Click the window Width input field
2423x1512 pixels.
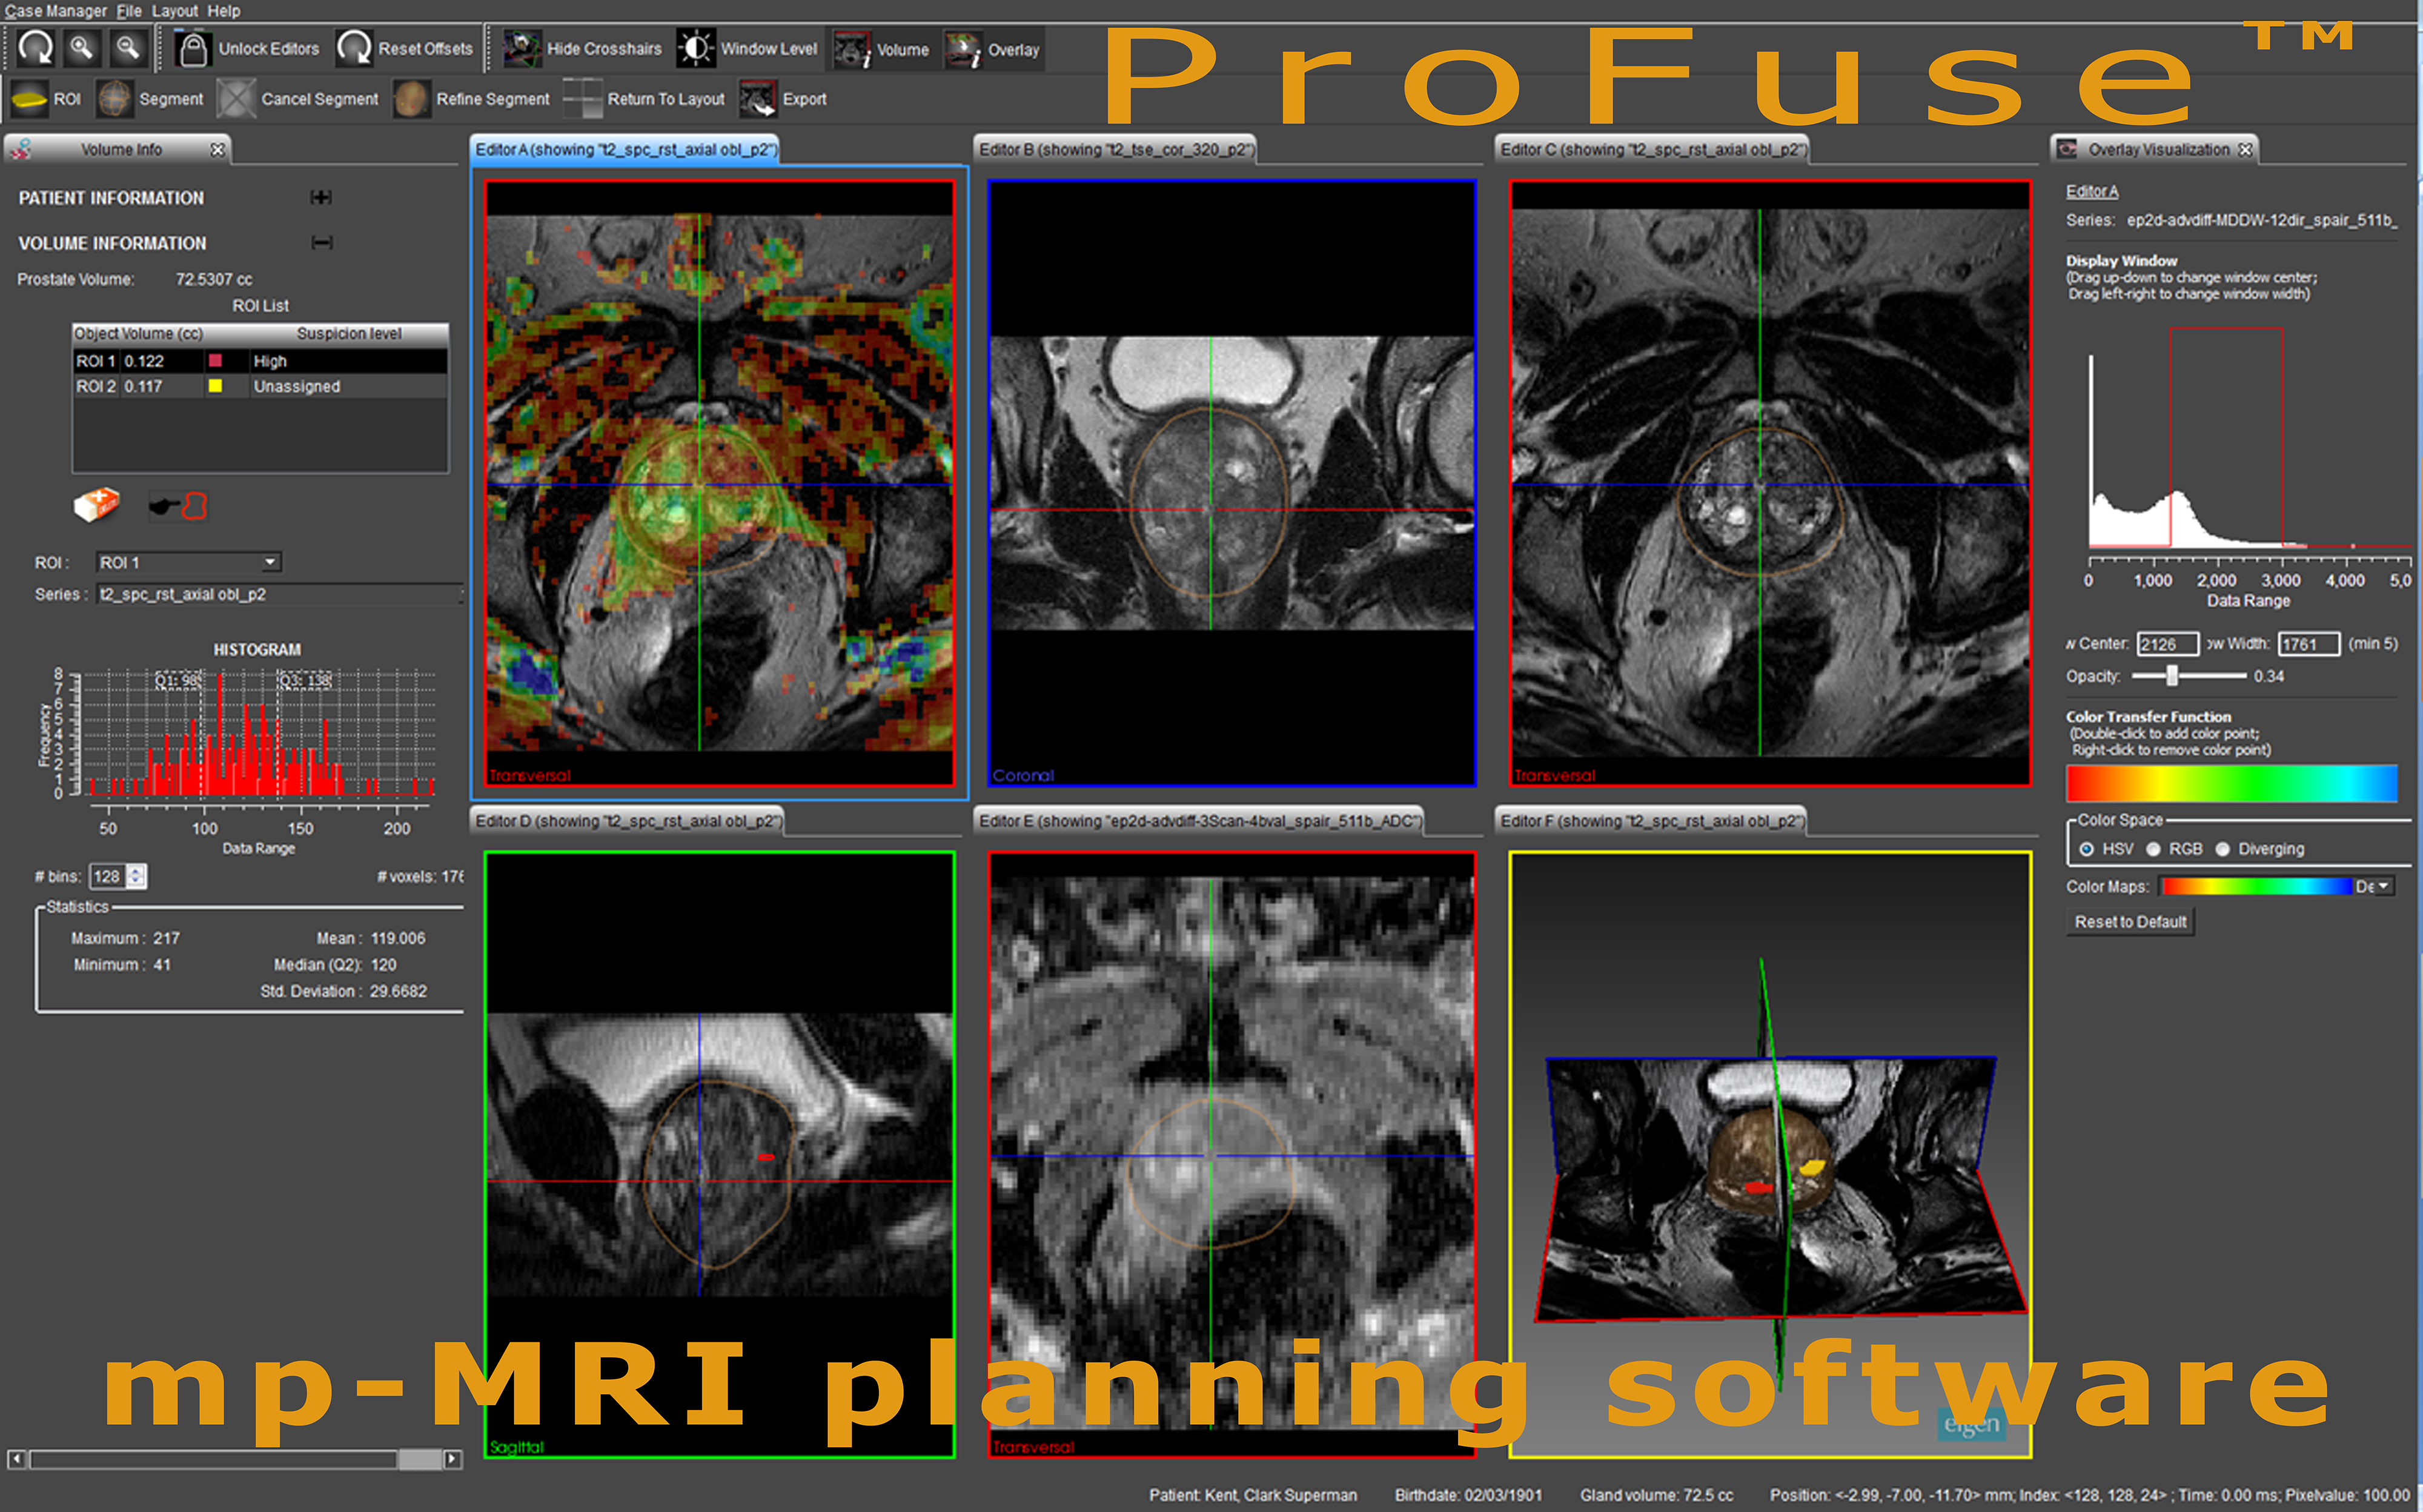click(2309, 644)
